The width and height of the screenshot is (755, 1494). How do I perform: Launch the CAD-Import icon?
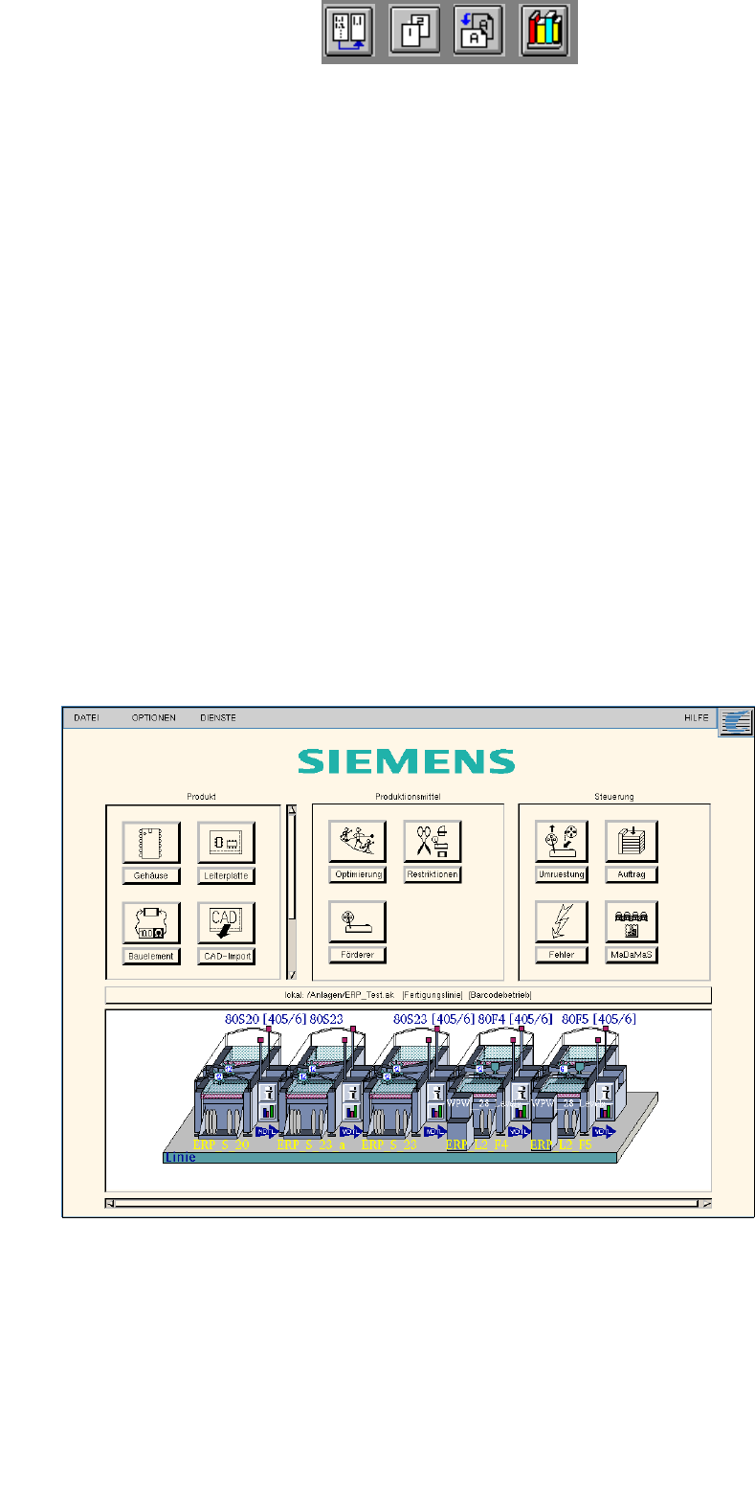click(x=226, y=922)
